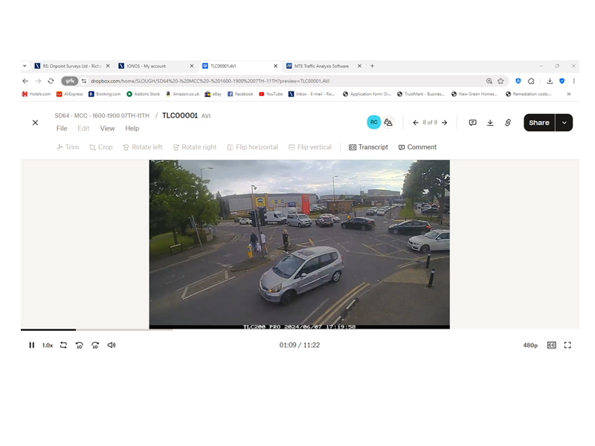Viewport: 595px width, 446px height.
Task: Open the File menu
Action: [62, 129]
